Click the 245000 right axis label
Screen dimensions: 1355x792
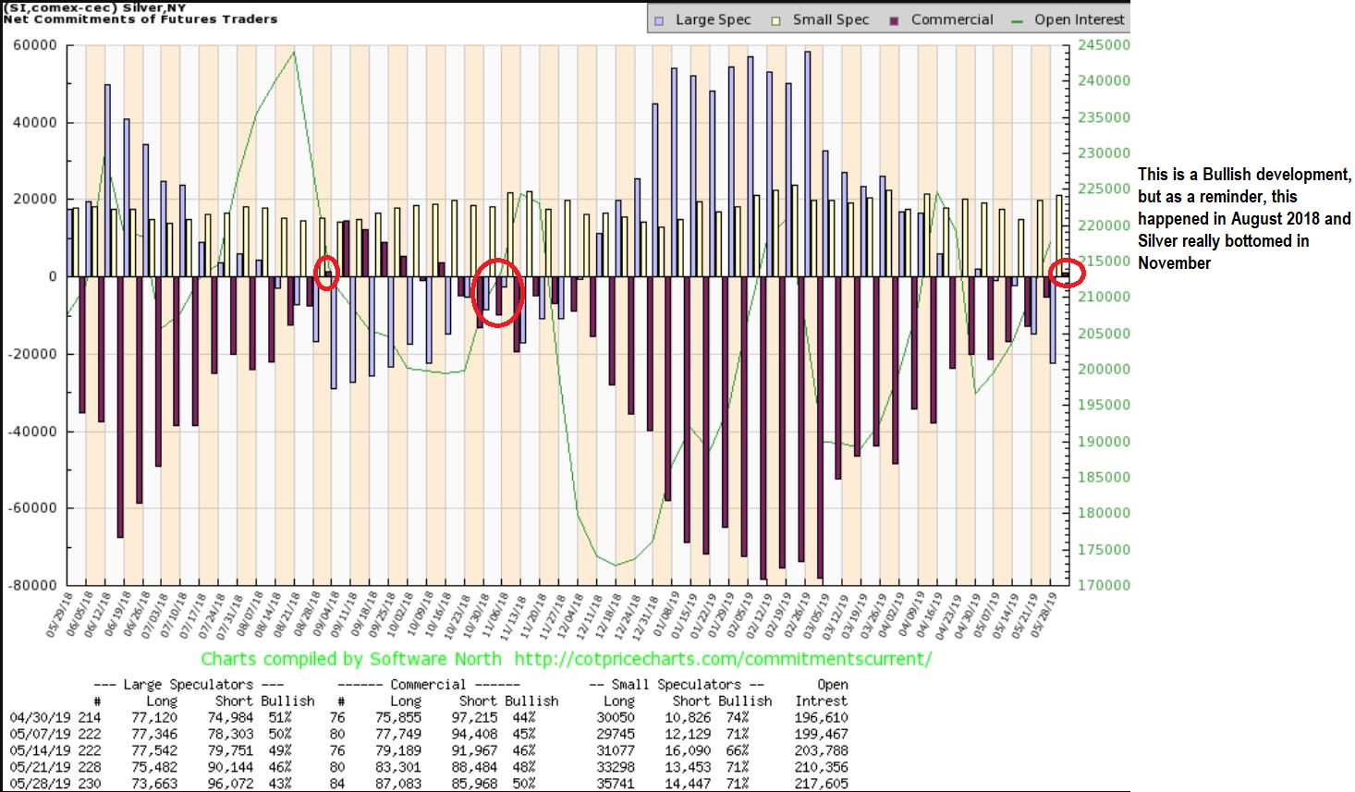[1104, 45]
